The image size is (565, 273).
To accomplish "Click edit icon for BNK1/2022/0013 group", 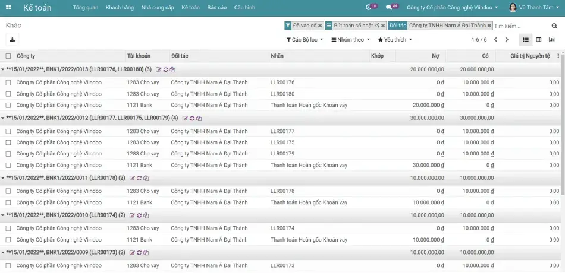I will [159, 69].
